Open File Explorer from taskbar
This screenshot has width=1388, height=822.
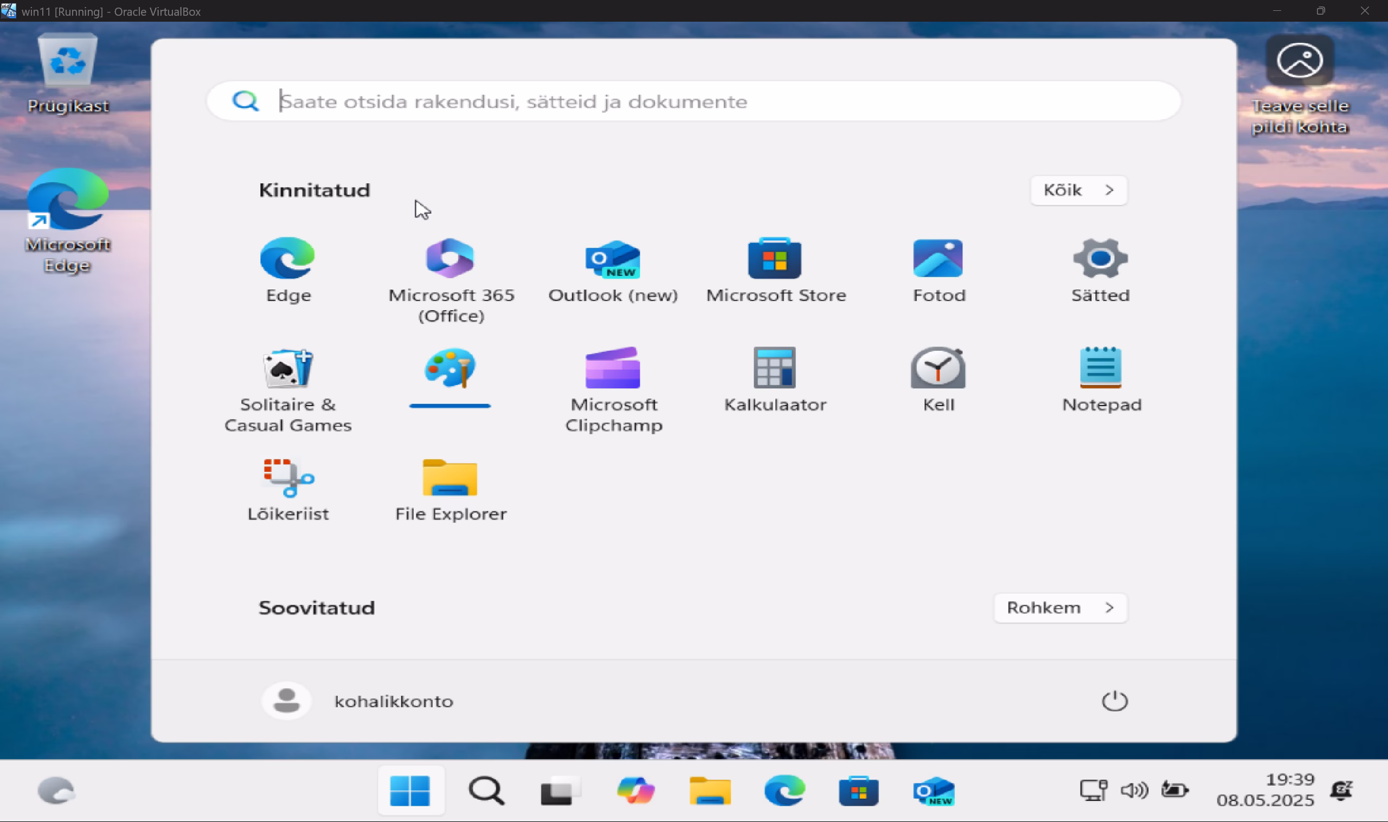[710, 791]
